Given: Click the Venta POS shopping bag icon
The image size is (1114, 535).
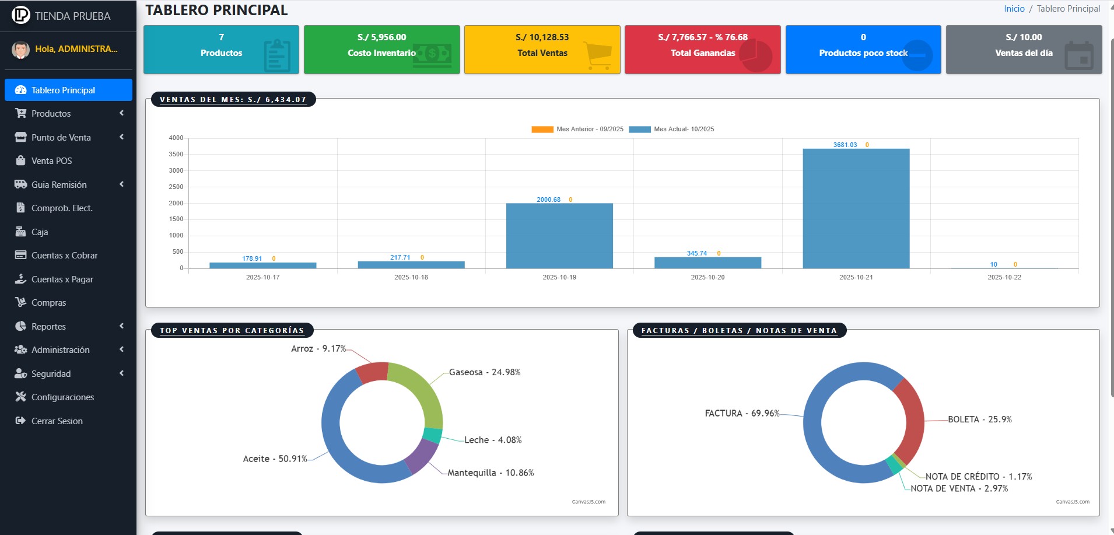Looking at the screenshot, I should coord(20,160).
